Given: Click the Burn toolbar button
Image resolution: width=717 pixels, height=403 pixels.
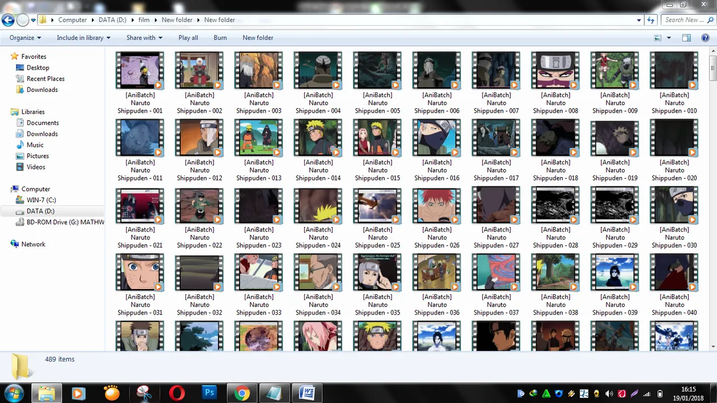Looking at the screenshot, I should 220,38.
